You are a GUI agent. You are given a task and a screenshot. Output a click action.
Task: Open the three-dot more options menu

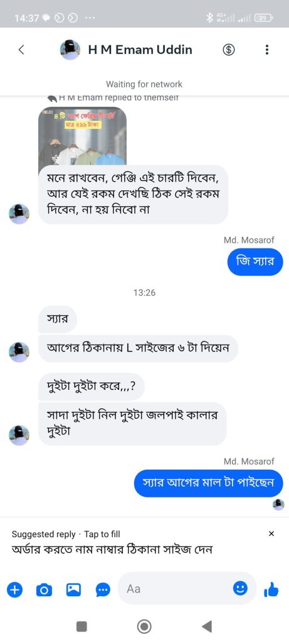click(x=267, y=50)
